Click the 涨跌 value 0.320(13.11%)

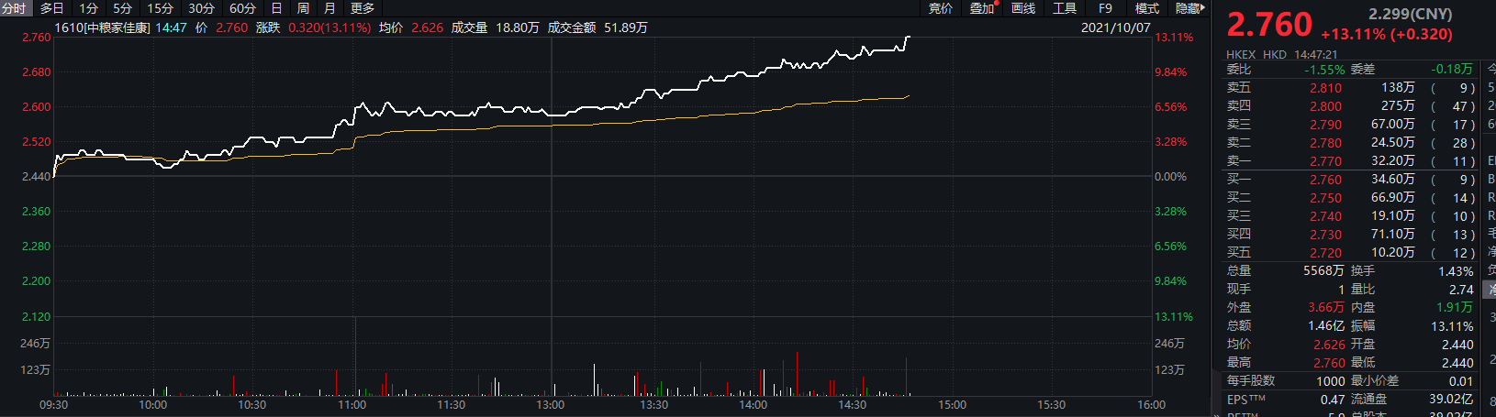(x=329, y=27)
